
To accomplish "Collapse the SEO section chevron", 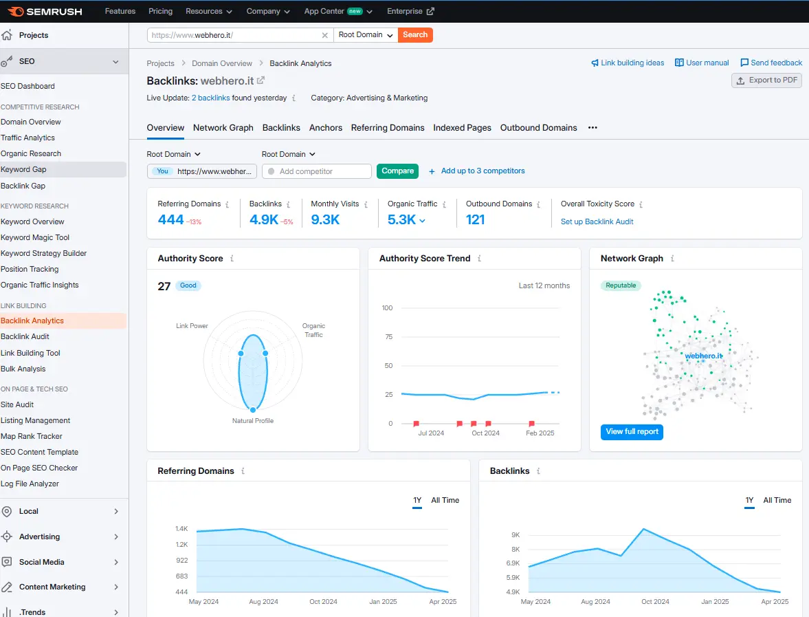I will pos(115,61).
